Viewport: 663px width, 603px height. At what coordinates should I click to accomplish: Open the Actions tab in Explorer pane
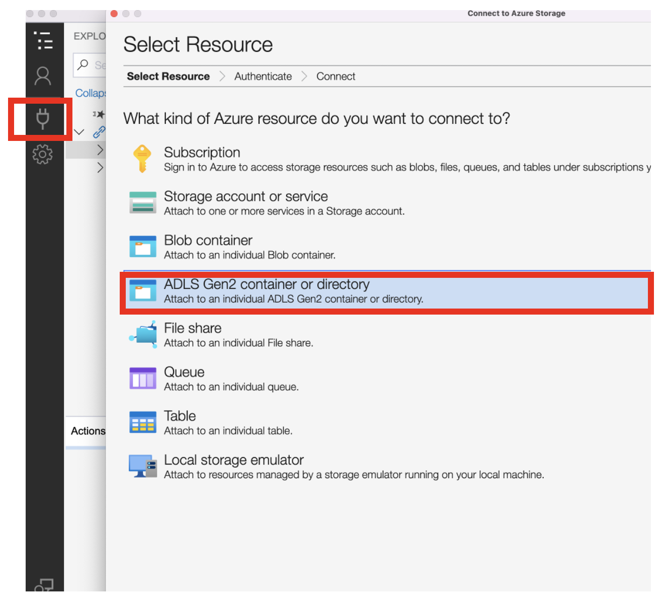(x=88, y=431)
